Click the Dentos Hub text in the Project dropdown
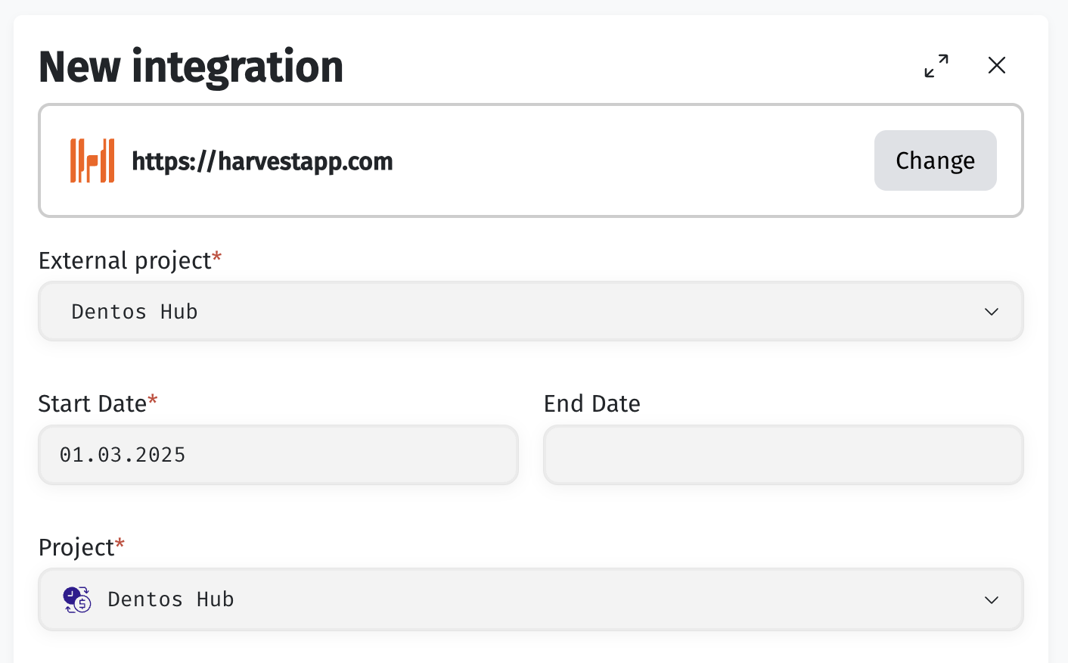Image resolution: width=1068 pixels, height=663 pixels. (x=171, y=599)
